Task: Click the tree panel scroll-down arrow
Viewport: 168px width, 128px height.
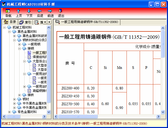Action: point(49,112)
